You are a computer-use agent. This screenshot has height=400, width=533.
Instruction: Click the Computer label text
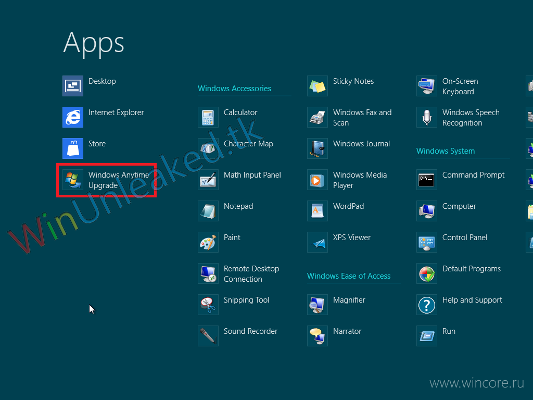tap(459, 206)
